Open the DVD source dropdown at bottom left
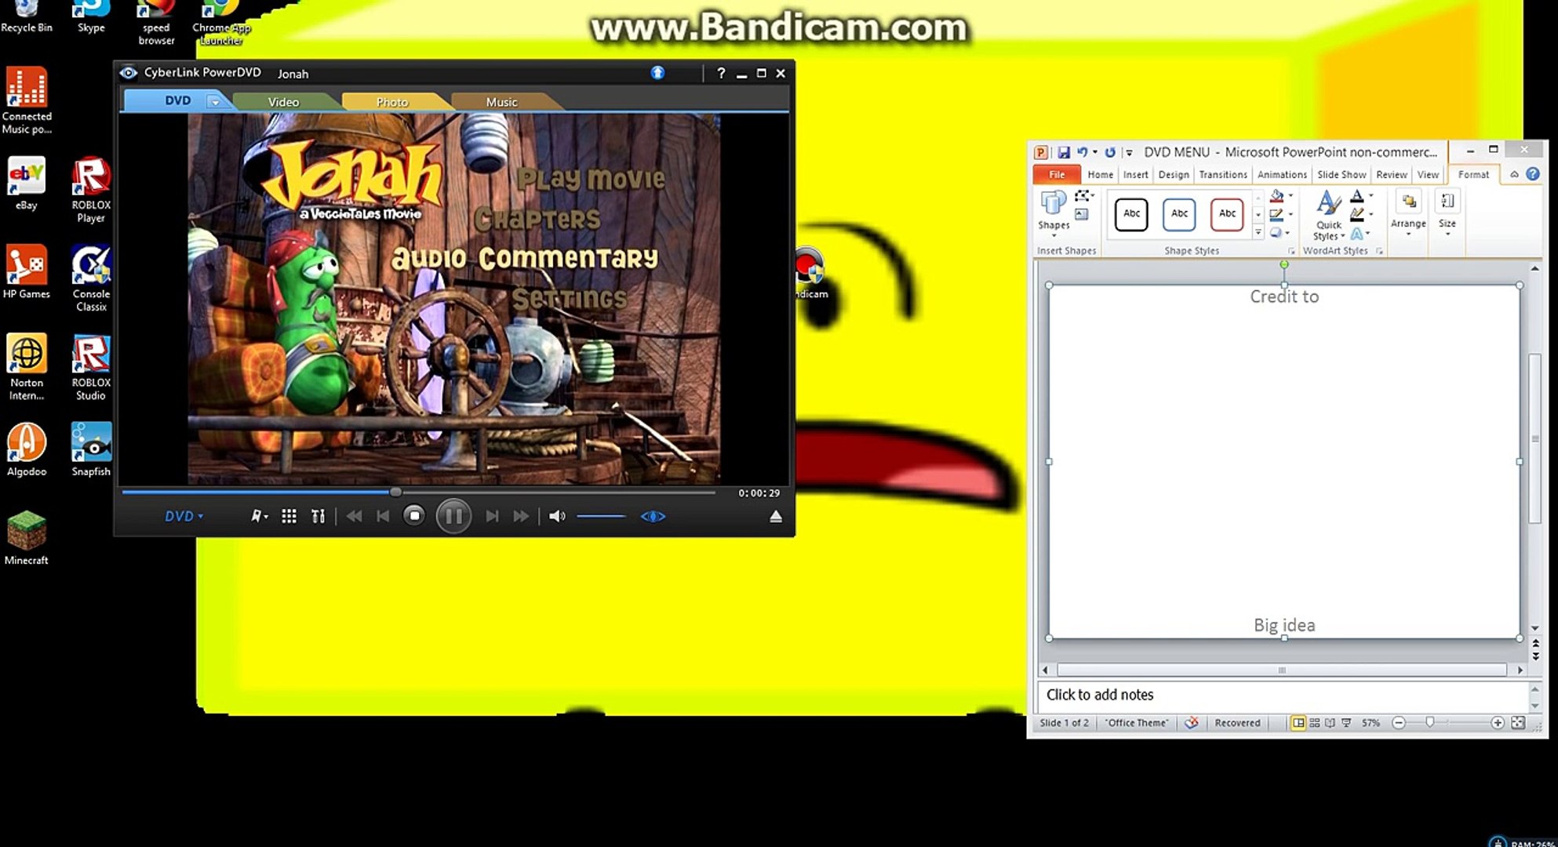This screenshot has width=1558, height=847. point(184,516)
